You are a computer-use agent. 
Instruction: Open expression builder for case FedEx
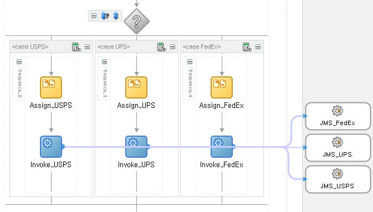click(x=247, y=47)
